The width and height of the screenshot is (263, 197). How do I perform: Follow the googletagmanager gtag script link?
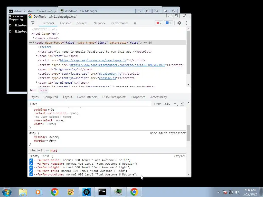pyautogui.click(x=118, y=65)
